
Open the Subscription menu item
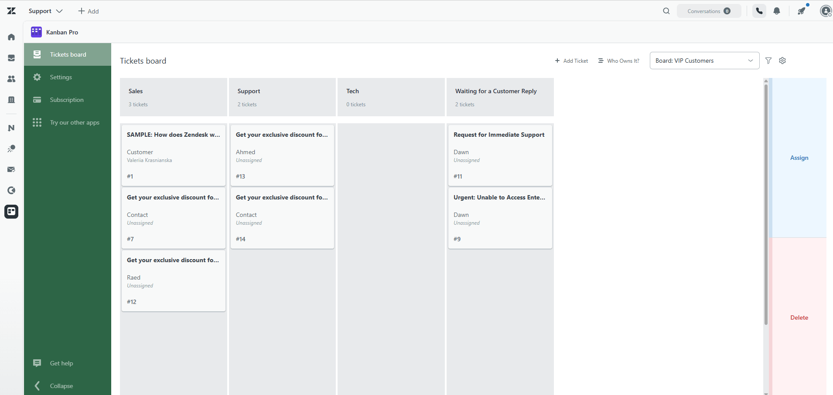point(68,100)
